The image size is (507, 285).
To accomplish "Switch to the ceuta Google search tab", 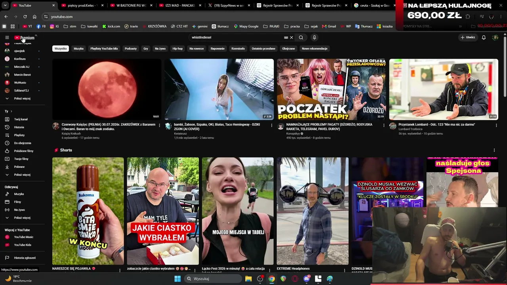I will [x=374, y=6].
